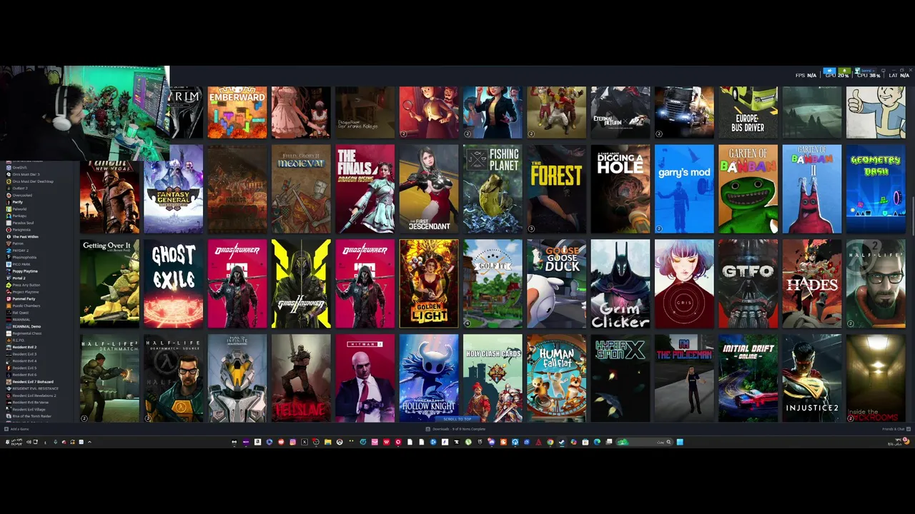Open The Forest game cover
Screen dimensions: 915x514
tap(556, 189)
